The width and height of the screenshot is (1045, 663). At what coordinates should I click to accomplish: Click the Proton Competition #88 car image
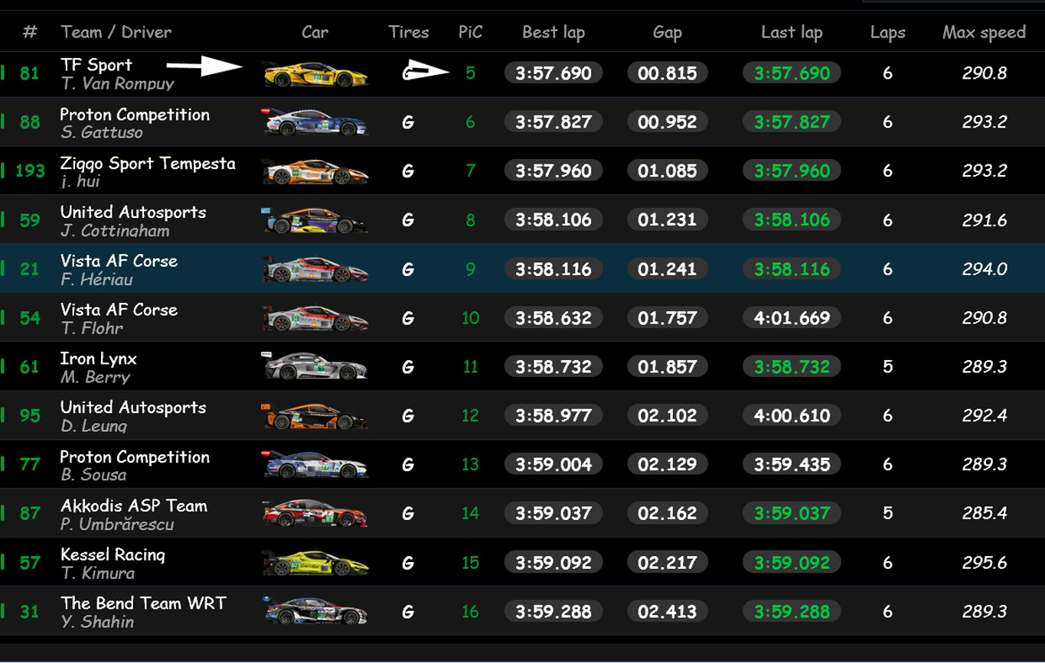[x=315, y=122]
